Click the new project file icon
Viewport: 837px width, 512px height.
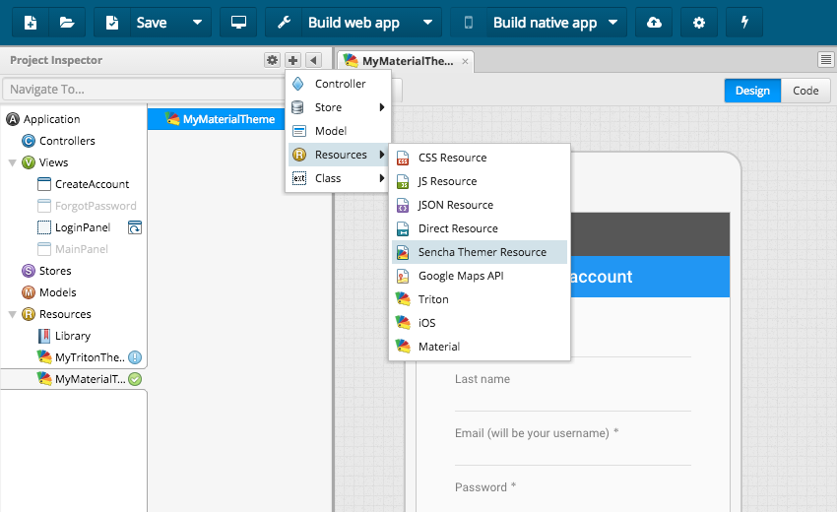click(x=30, y=23)
